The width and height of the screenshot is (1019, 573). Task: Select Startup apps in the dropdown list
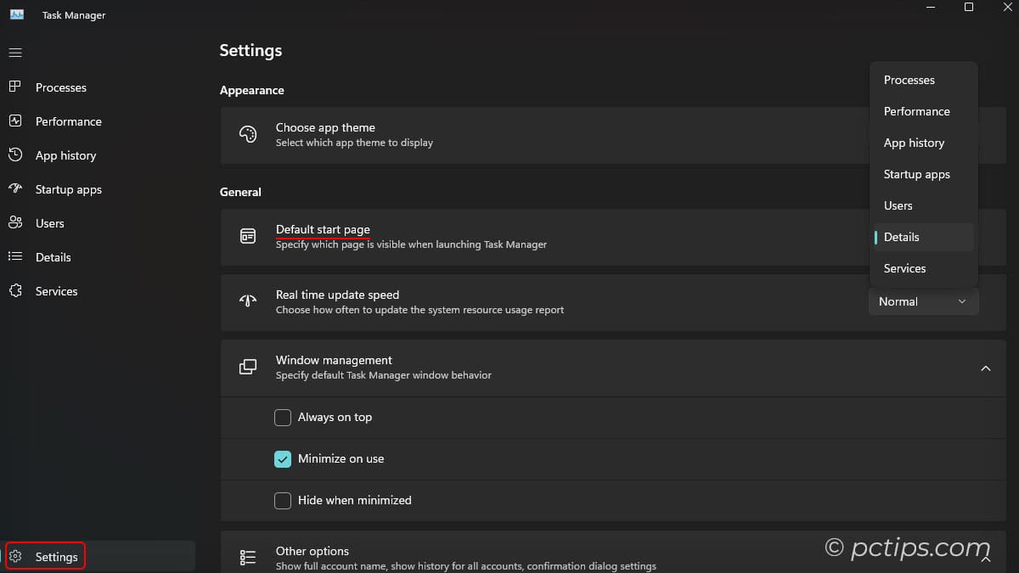[917, 174]
